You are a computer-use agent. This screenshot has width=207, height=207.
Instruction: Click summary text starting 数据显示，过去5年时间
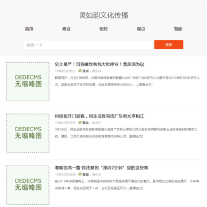(x=128, y=81)
